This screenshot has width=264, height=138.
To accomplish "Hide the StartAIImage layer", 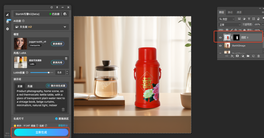I will click(220, 46).
